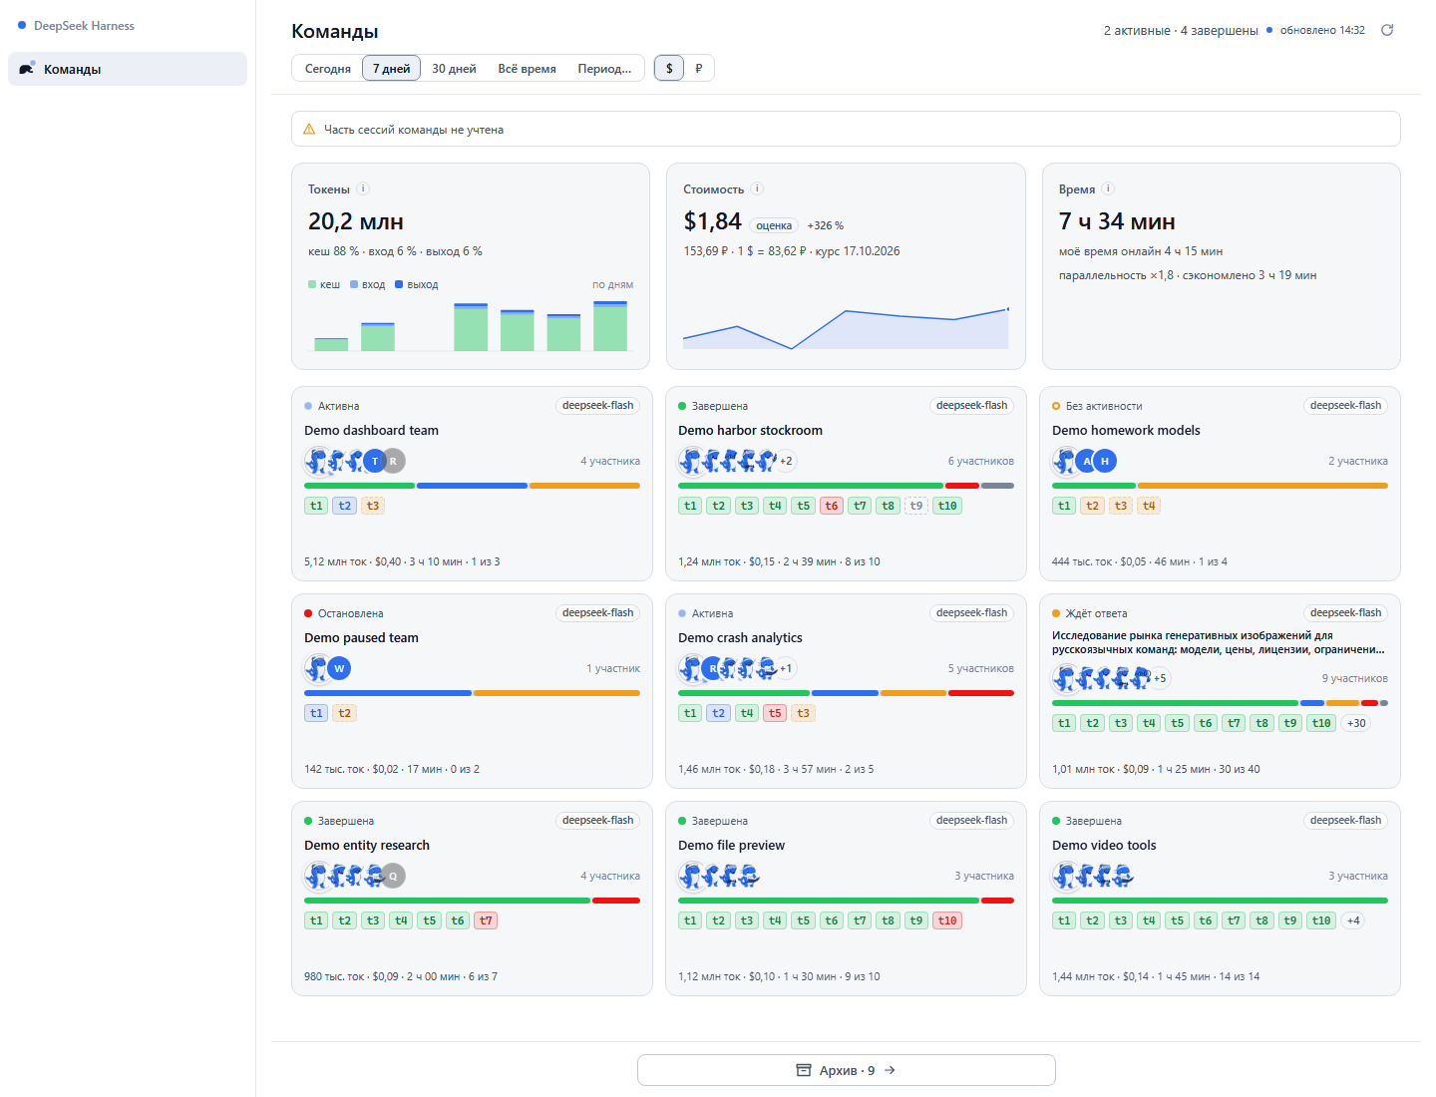Open the Demo paused team card title
The height and width of the screenshot is (1097, 1436).
coord(361,638)
